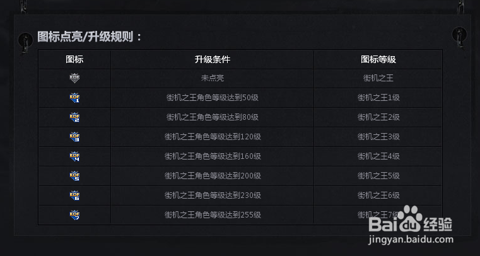Click the 街机之王1级 level cell
480x256 pixels.
(x=378, y=98)
